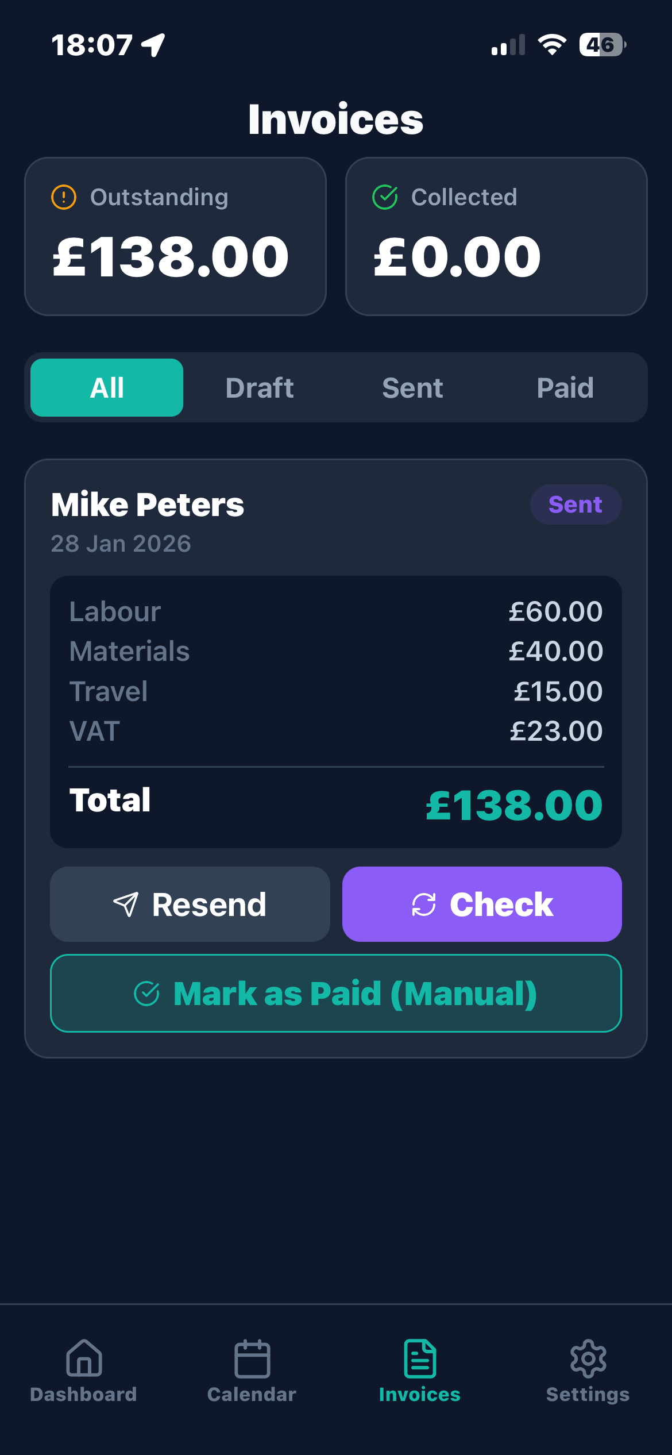Open the Collected £0.00 card
Viewport: 672px width, 1455px height.
point(496,237)
